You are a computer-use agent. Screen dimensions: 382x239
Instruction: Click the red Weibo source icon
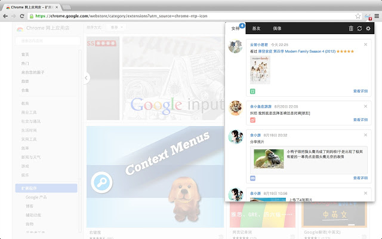coord(252,120)
